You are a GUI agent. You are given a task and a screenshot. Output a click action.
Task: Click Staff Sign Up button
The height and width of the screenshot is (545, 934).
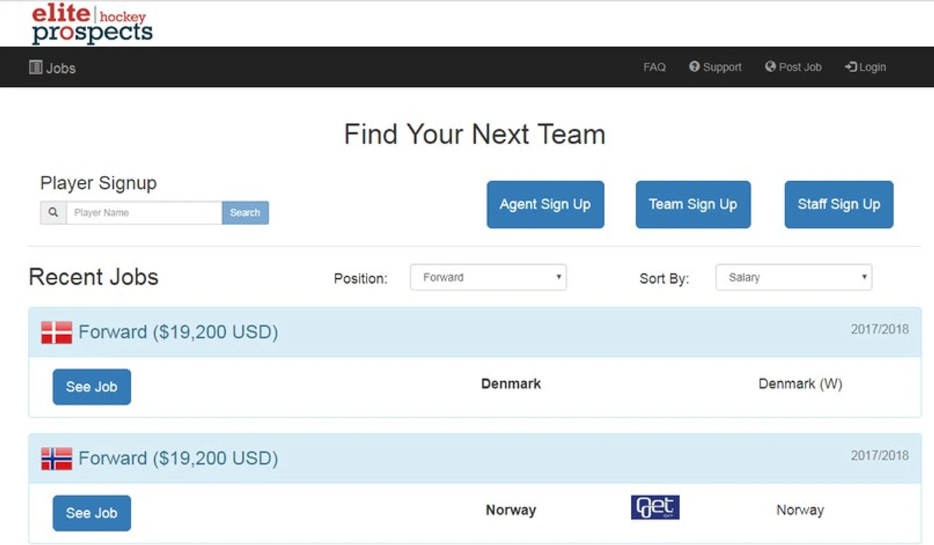[839, 204]
